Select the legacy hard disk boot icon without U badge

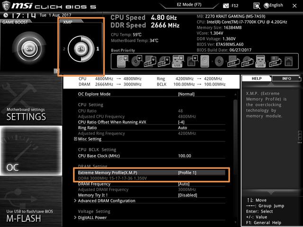(205, 61)
